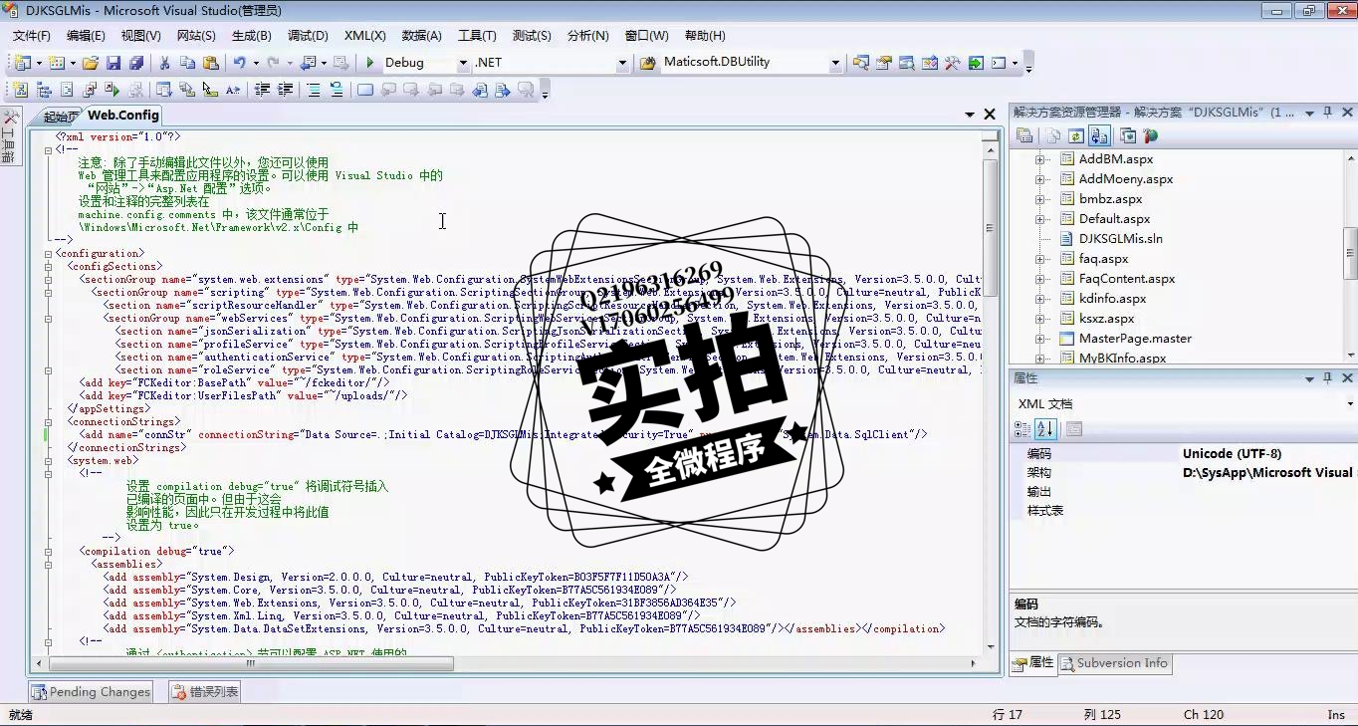
Task: Switch to the Web.Config tab
Action: pos(123,116)
